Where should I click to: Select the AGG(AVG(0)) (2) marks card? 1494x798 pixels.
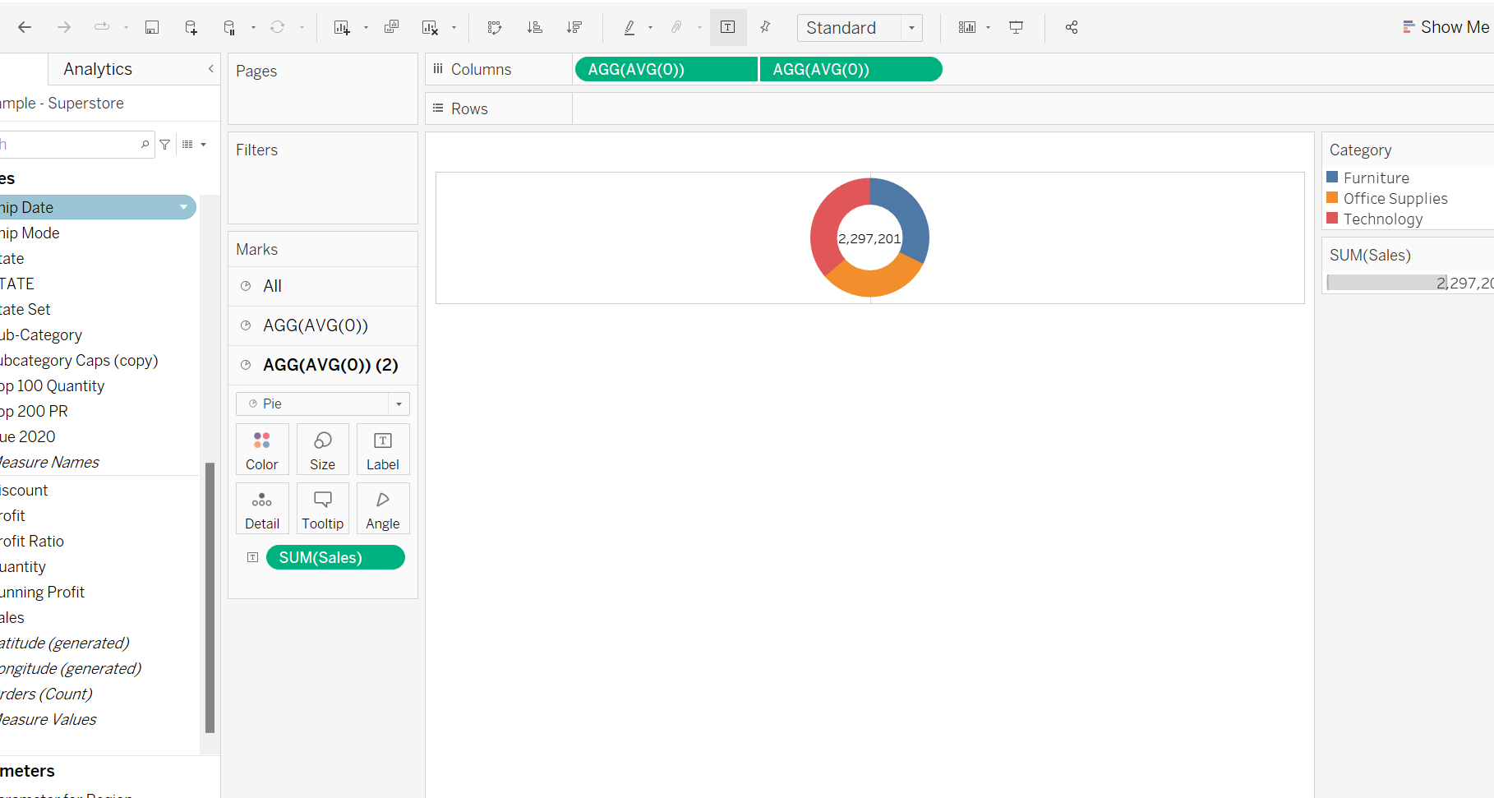tap(323, 365)
